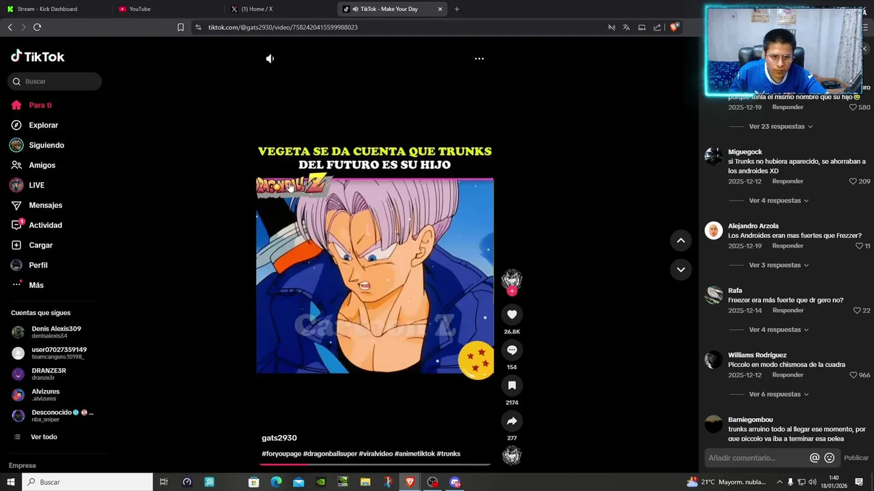Like the comment with 580 likes
The width and height of the screenshot is (874, 491).
853,107
